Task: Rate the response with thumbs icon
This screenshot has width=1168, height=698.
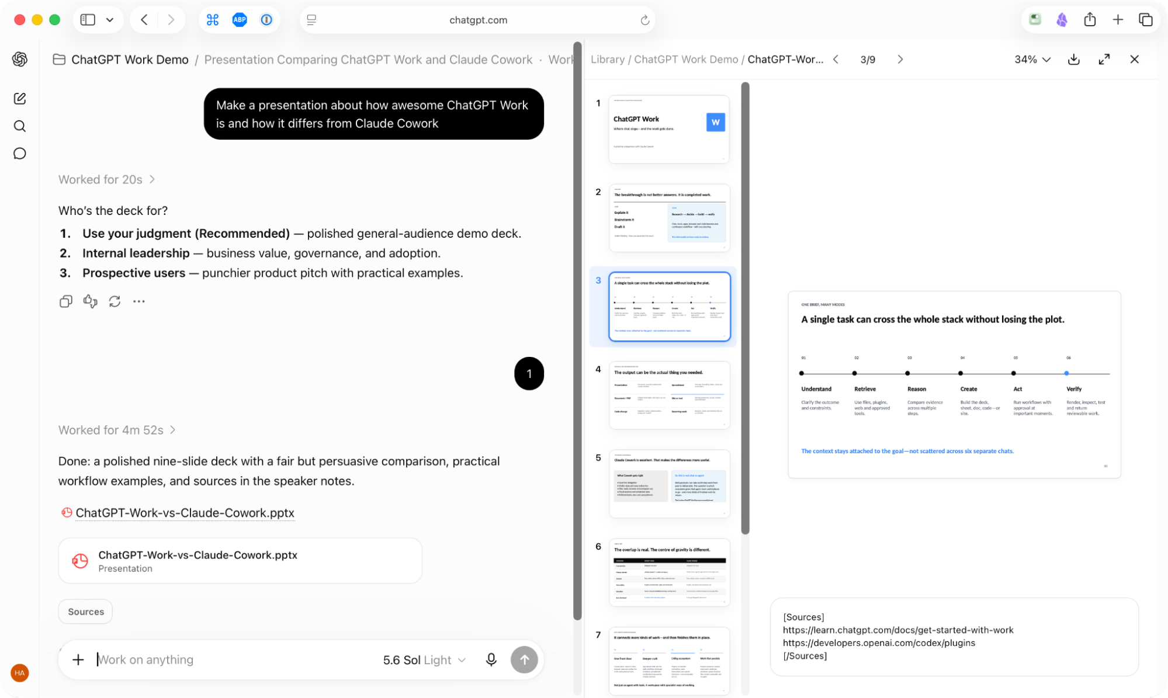Action: click(x=90, y=301)
